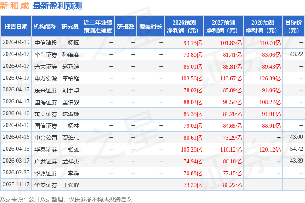Click the 中金公司 institution cell

click(46, 138)
